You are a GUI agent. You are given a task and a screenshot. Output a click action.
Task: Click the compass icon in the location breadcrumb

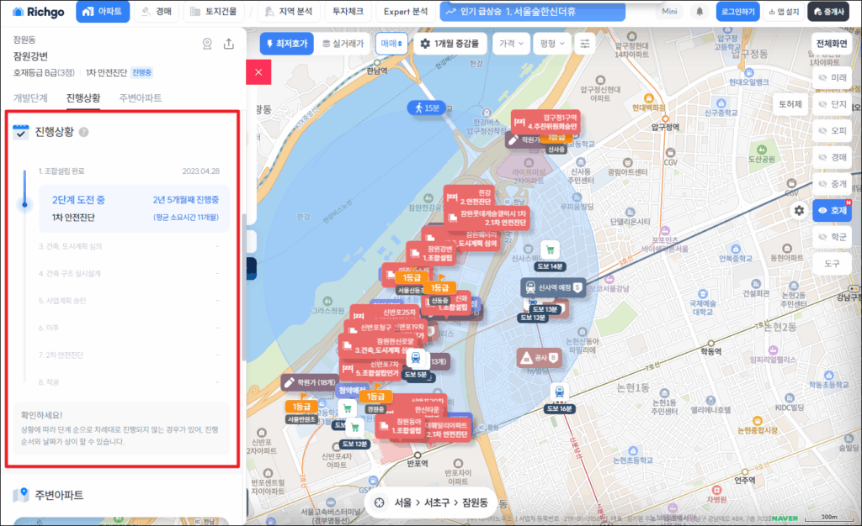380,502
